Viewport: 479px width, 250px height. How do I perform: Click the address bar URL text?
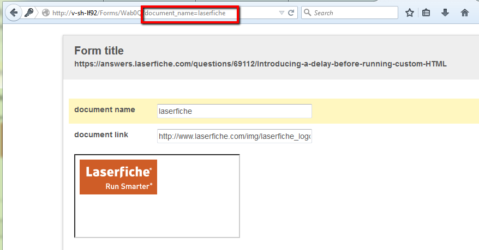(x=139, y=13)
